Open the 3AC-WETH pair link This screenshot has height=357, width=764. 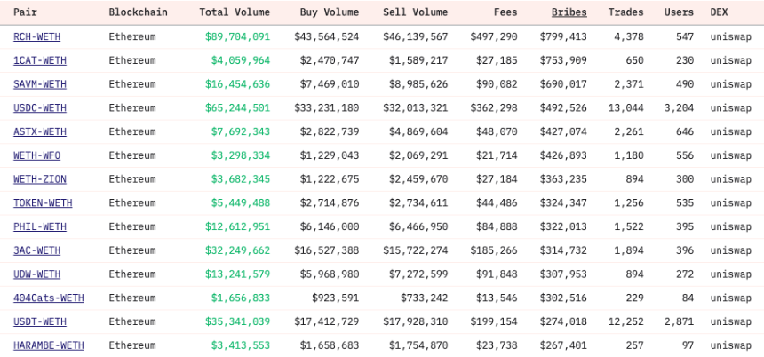coord(37,250)
